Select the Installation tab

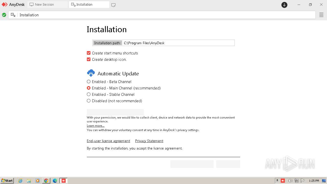pos(89,5)
